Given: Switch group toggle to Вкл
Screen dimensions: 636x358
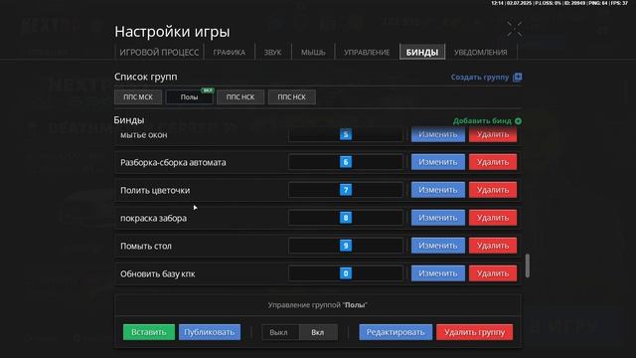Looking at the screenshot, I should point(318,332).
